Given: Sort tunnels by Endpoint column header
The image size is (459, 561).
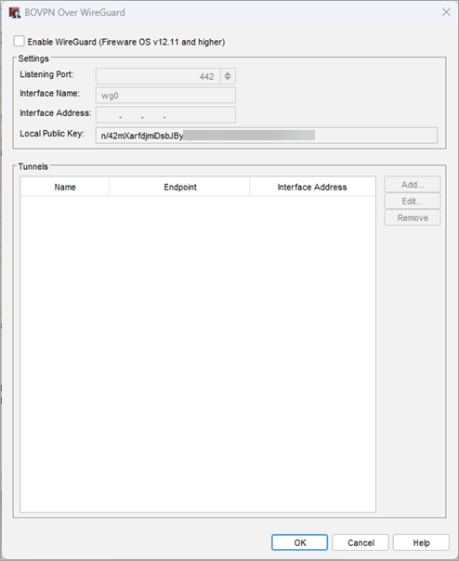Looking at the screenshot, I should 179,187.
